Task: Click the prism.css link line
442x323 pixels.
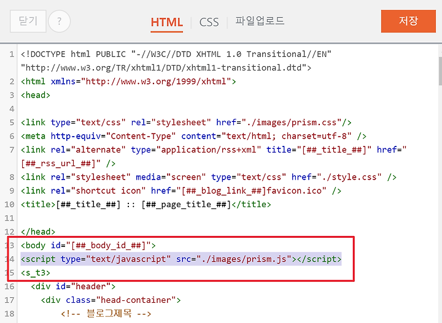Action: click(186, 123)
